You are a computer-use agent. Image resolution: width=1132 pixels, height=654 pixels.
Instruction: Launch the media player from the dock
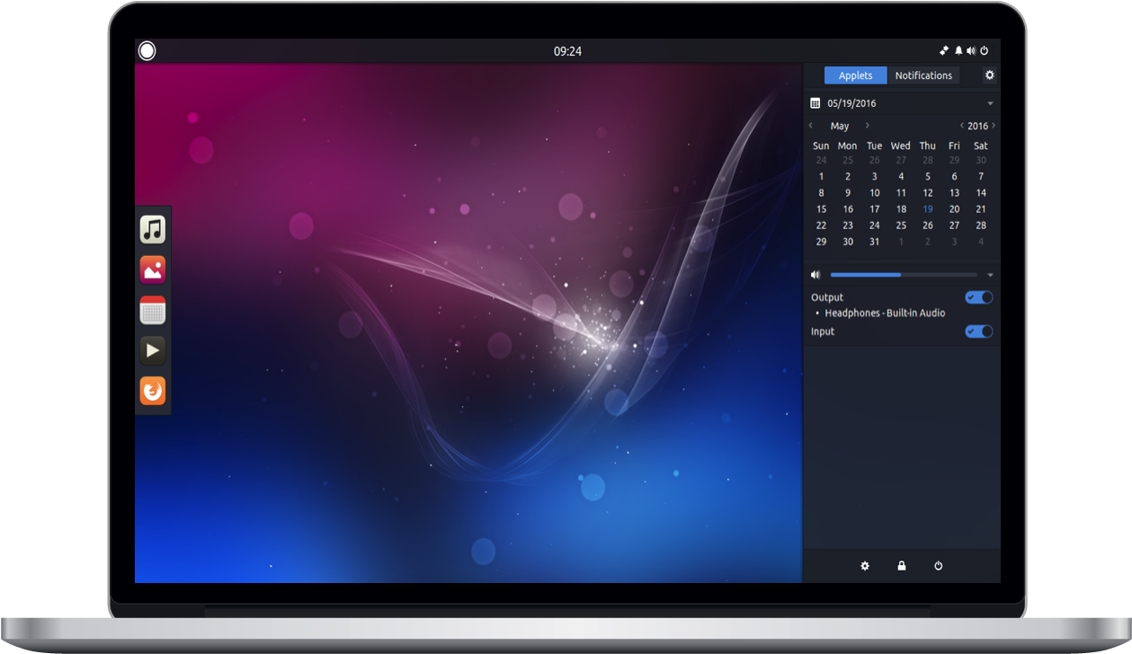click(152, 350)
